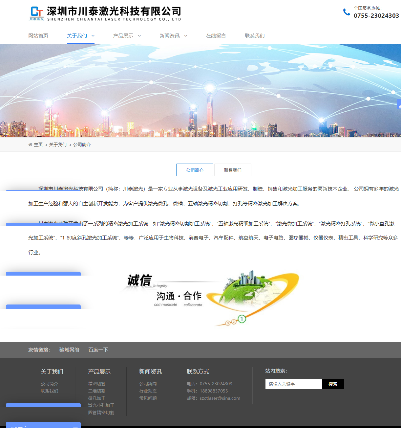Open the 百度一下 friendly link
The image size is (401, 428).
pyautogui.click(x=98, y=350)
